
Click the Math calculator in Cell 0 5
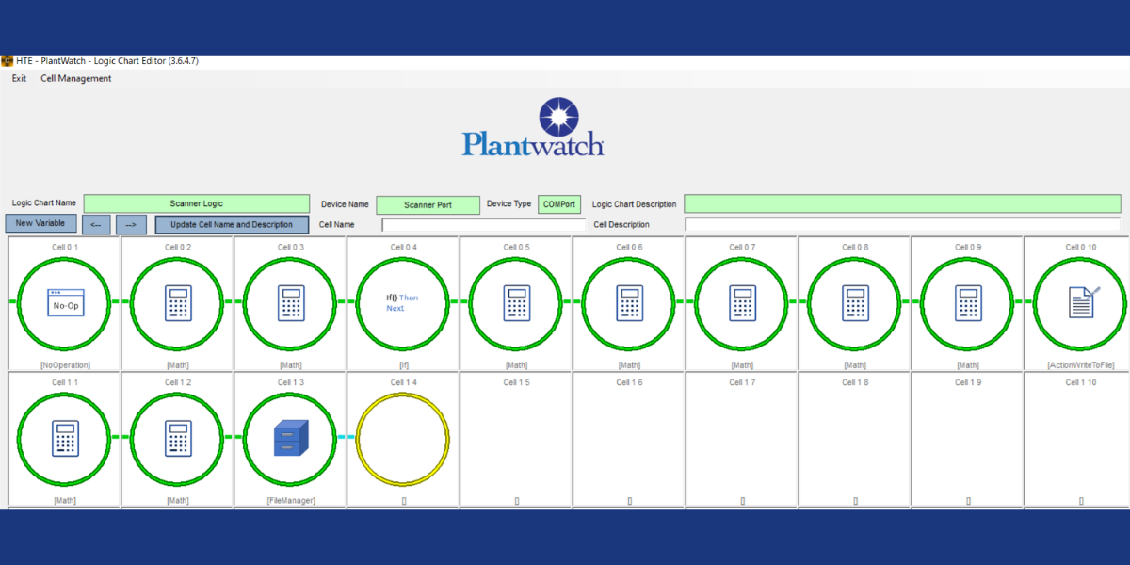coord(516,302)
